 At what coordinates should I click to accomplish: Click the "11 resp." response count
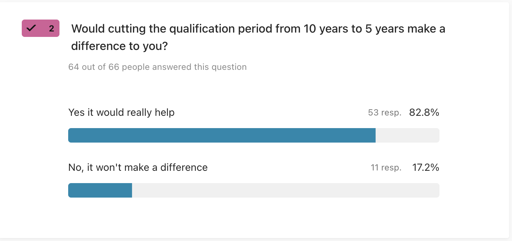(x=386, y=168)
